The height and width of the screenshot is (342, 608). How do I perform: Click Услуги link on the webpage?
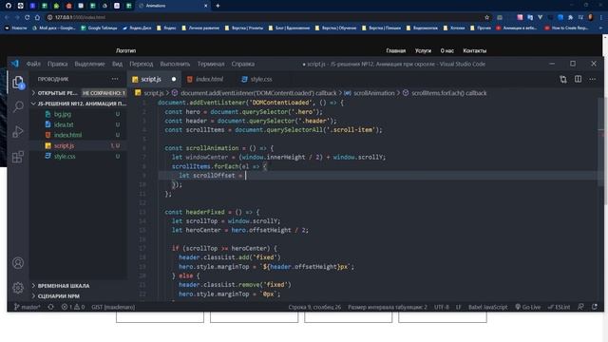point(423,50)
